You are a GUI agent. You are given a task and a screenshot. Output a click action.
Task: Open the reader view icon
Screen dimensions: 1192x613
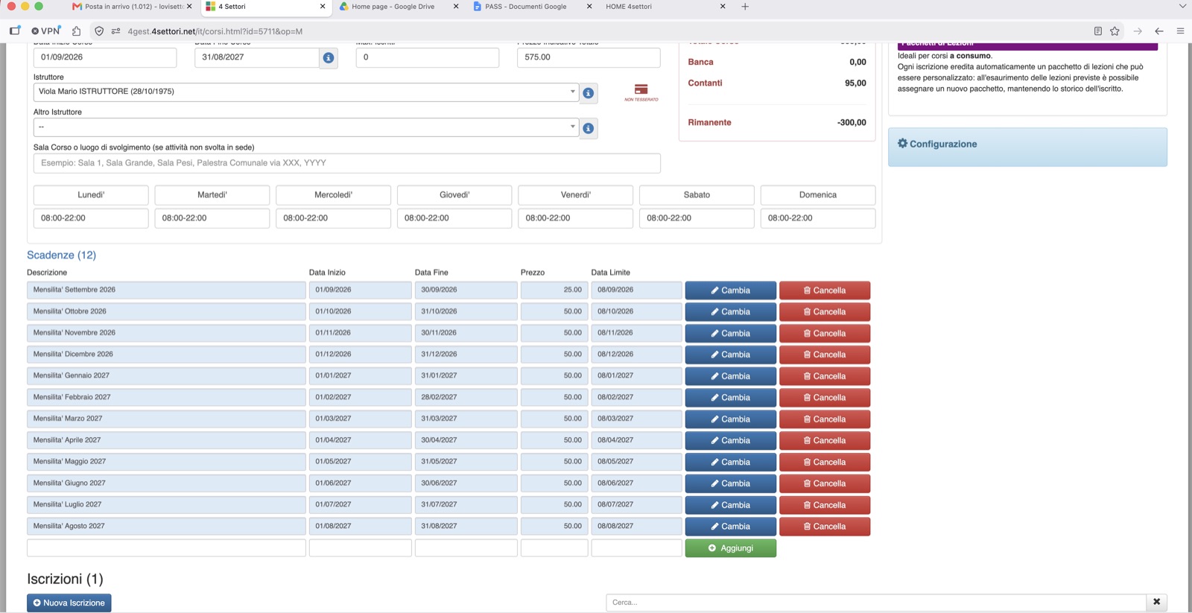click(x=1097, y=31)
